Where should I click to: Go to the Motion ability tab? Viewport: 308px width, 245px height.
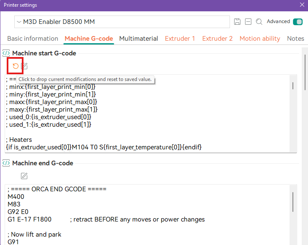pos(260,39)
